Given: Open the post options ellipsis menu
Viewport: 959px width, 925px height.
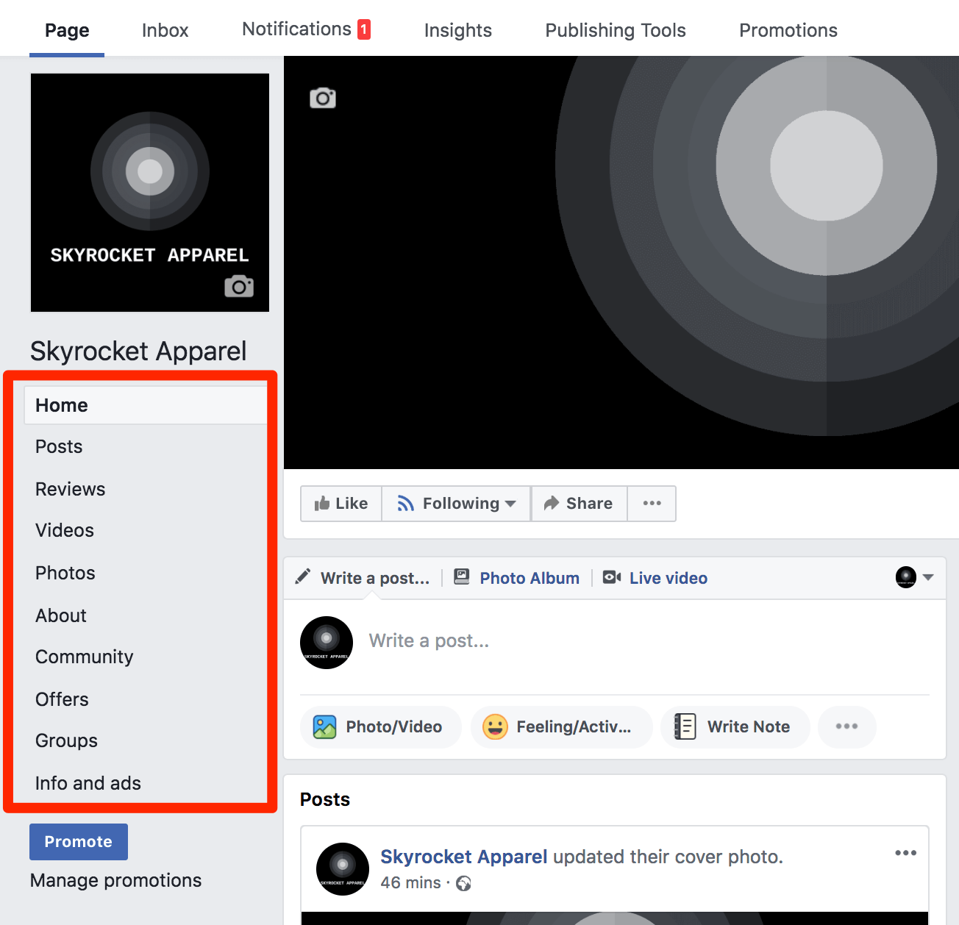Looking at the screenshot, I should tap(905, 853).
